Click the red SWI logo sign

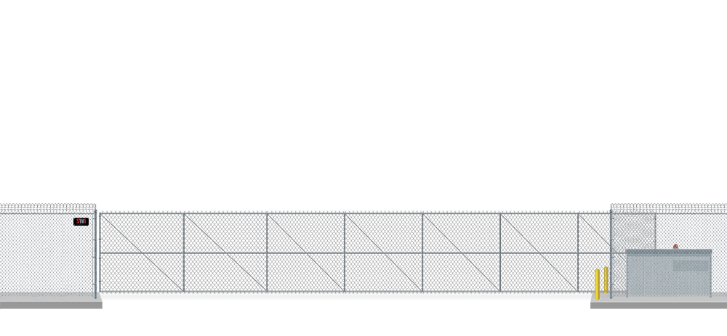(81, 221)
